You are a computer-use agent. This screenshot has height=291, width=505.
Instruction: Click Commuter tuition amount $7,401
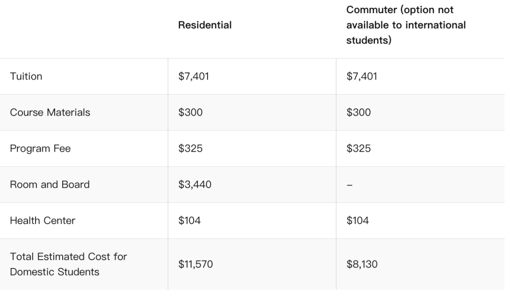tap(361, 76)
